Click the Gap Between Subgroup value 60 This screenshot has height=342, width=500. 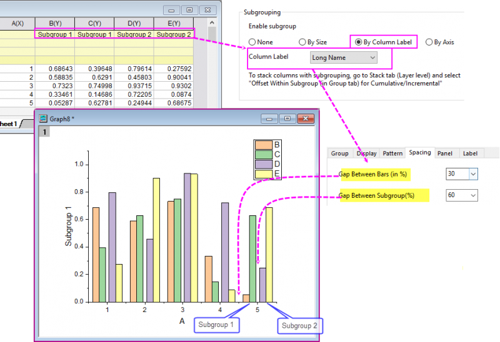click(x=457, y=195)
